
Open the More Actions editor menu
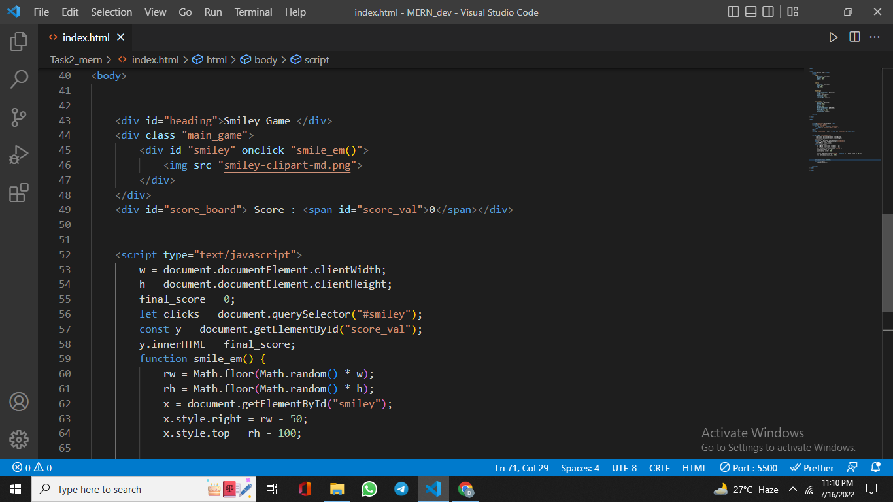[874, 37]
